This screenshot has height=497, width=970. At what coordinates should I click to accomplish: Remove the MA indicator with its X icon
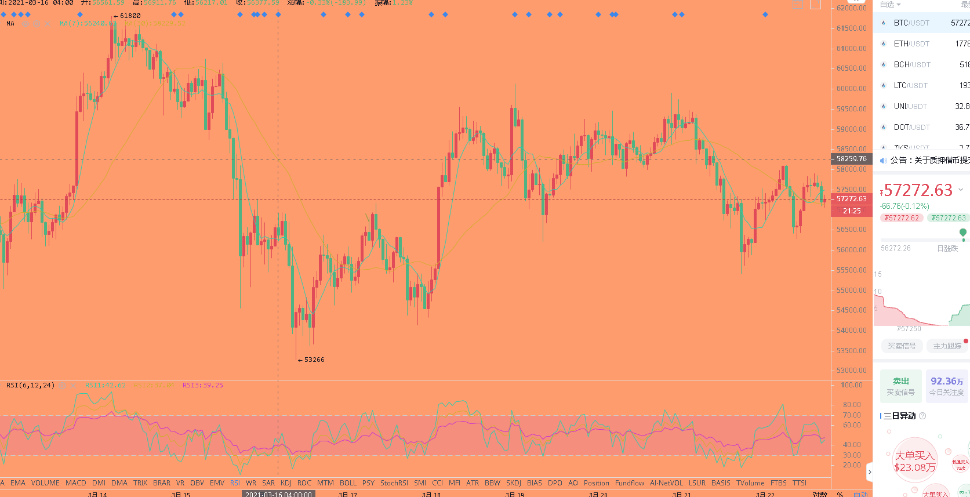(48, 23)
